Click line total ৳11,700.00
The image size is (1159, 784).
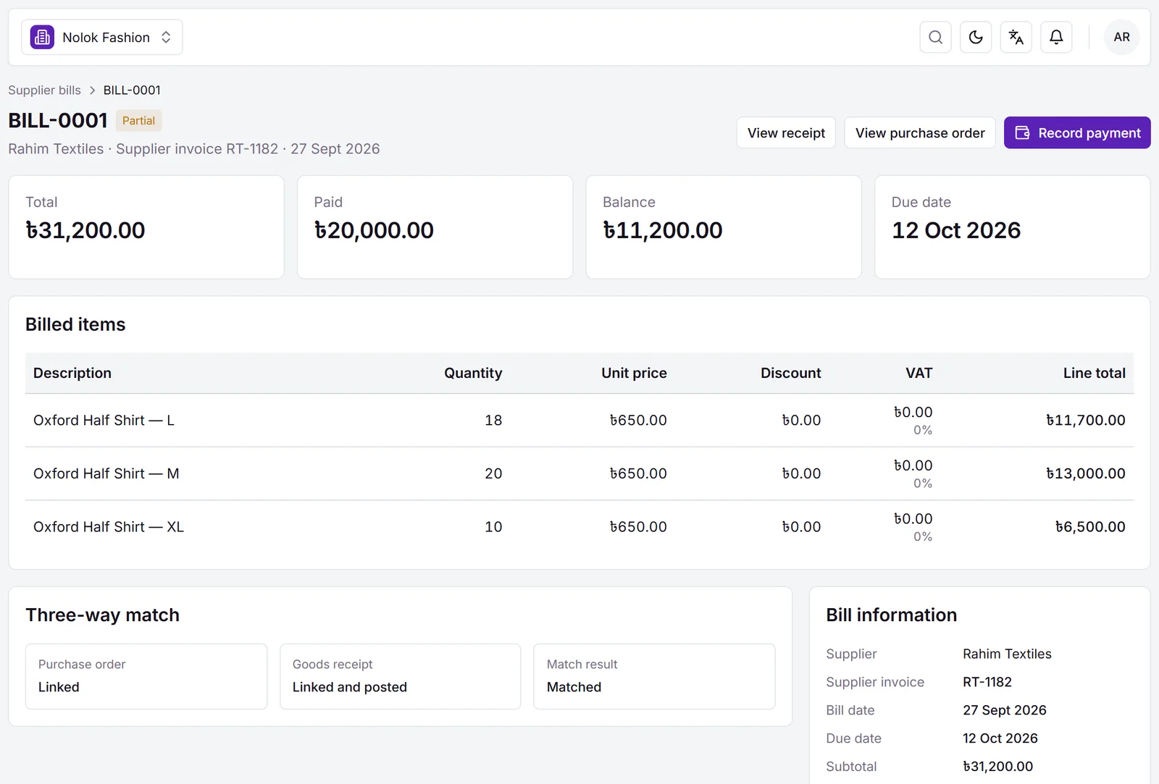[1086, 421]
